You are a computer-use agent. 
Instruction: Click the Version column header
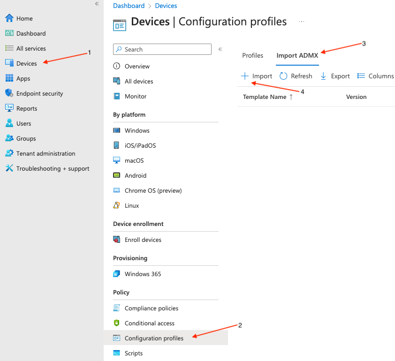356,97
